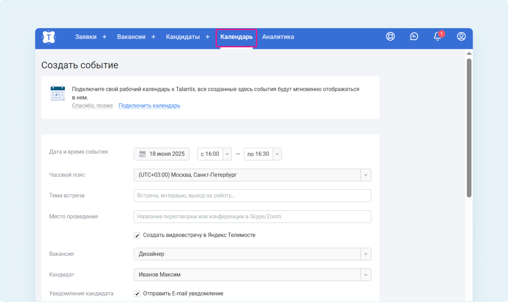
Task: Open the Вакансии menu item
Action: tap(131, 37)
